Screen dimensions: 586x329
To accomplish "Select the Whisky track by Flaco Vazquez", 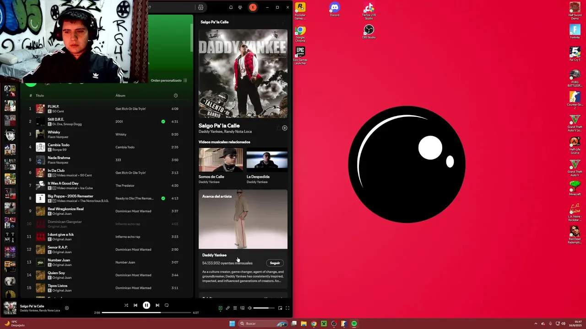I will point(105,134).
